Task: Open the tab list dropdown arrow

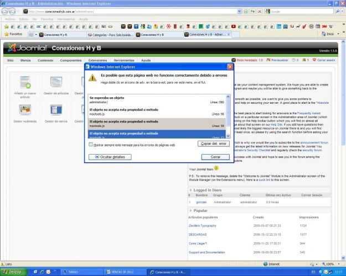Action: tap(36, 35)
